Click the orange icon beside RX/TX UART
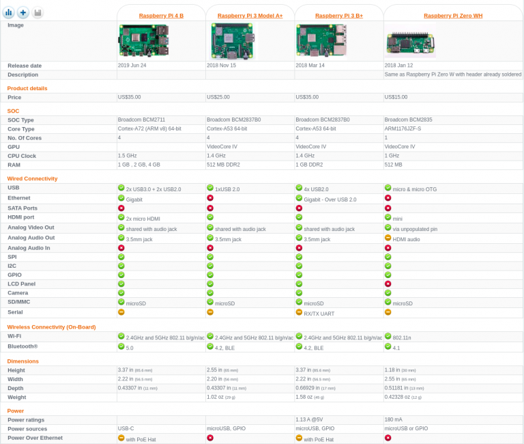Image resolution: width=524 pixels, height=444 pixels. coord(299,312)
